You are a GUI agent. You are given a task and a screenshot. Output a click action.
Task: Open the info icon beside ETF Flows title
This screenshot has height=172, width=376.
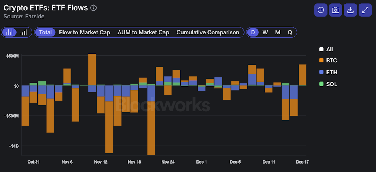94,8
